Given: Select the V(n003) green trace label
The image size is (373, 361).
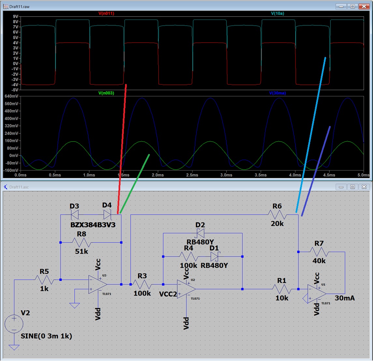Looking at the screenshot, I should pos(106,93).
